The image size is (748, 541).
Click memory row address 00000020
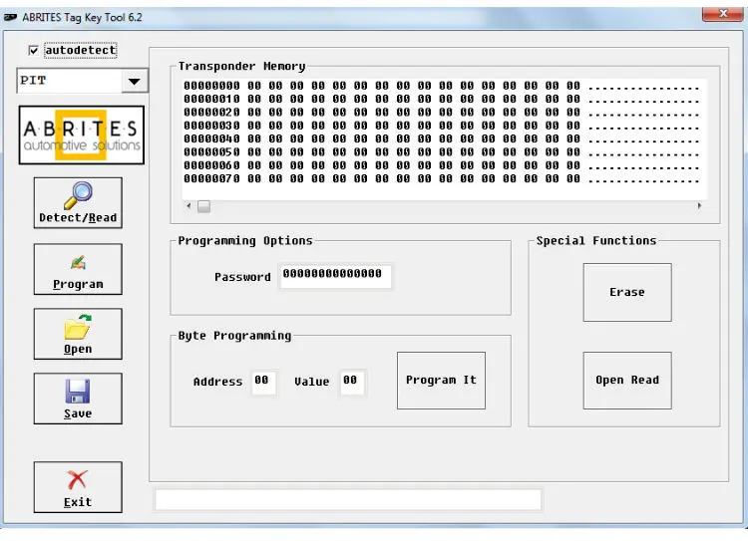click(x=211, y=113)
